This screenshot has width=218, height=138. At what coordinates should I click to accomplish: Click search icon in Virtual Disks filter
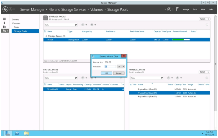coord(76,78)
